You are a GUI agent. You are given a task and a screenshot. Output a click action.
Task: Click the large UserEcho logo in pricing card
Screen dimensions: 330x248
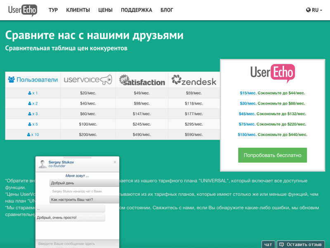pyautogui.click(x=272, y=73)
